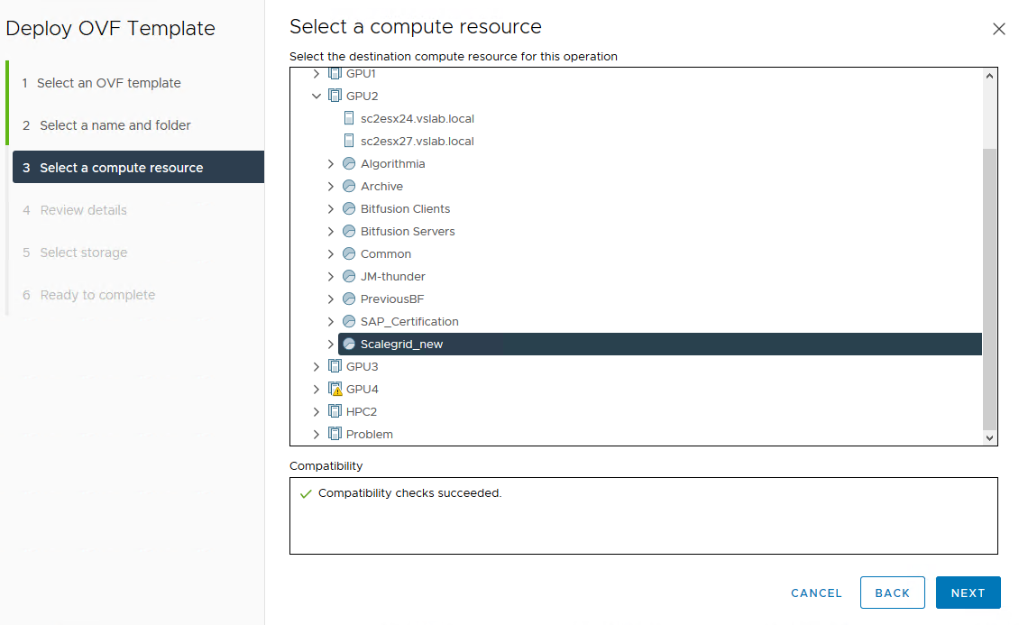Collapse the GPU2 cluster node
The image size is (1019, 625).
[x=317, y=96]
